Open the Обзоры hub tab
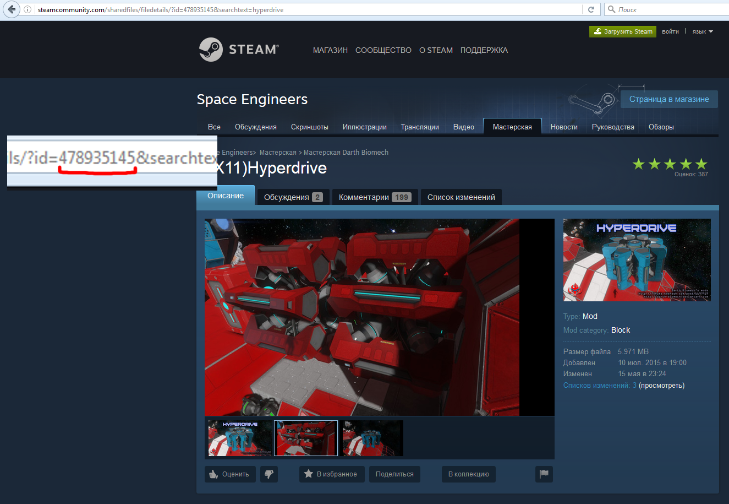The image size is (729, 504). (661, 127)
